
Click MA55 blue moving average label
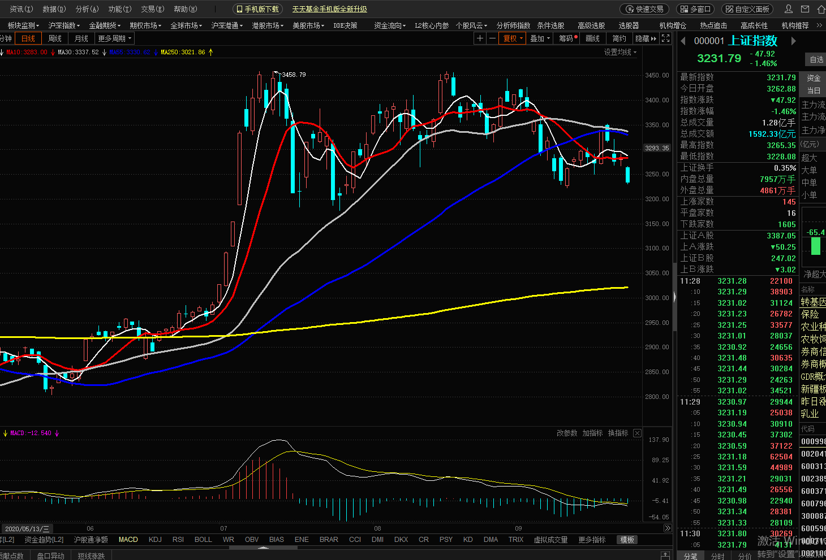(130, 52)
